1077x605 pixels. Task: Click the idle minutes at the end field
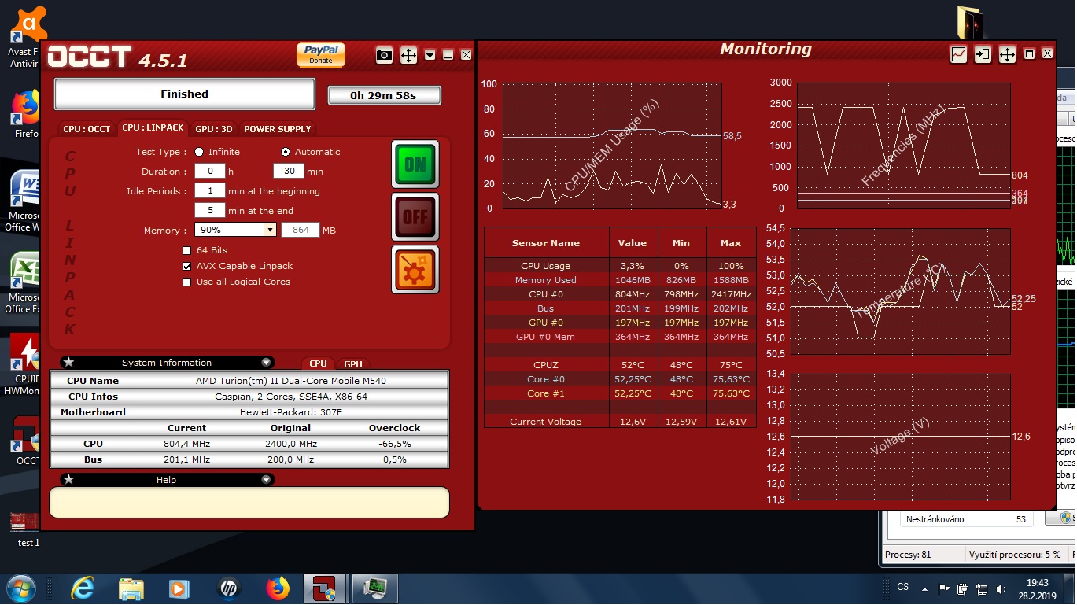(209, 210)
